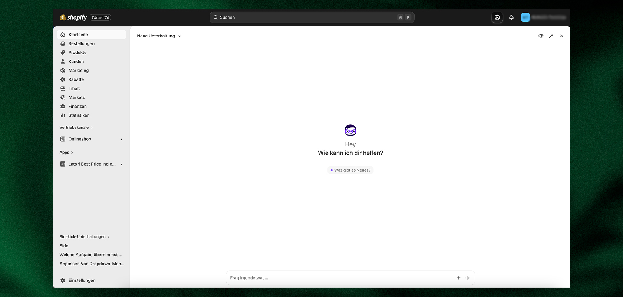This screenshot has height=297, width=623.
Task: Open the store account menu avatar
Action: click(x=525, y=17)
